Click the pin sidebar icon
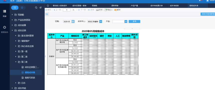 41,8
